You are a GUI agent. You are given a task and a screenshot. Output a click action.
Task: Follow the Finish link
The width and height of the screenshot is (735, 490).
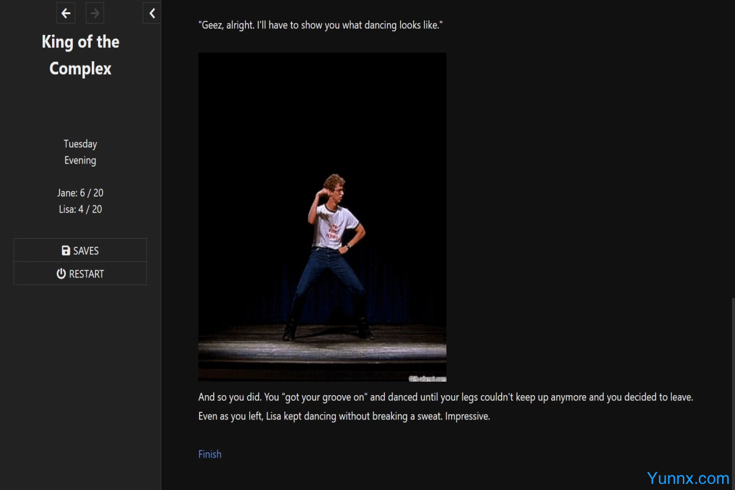pos(209,454)
